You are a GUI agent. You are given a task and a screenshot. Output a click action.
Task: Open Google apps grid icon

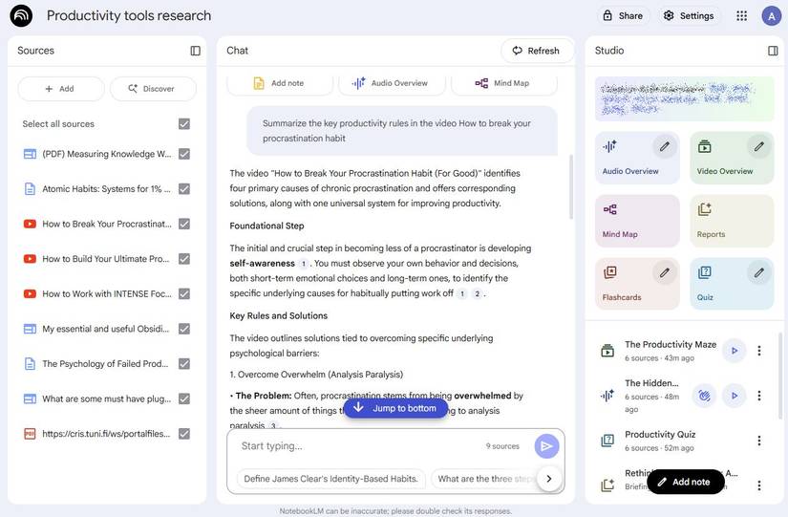point(741,15)
